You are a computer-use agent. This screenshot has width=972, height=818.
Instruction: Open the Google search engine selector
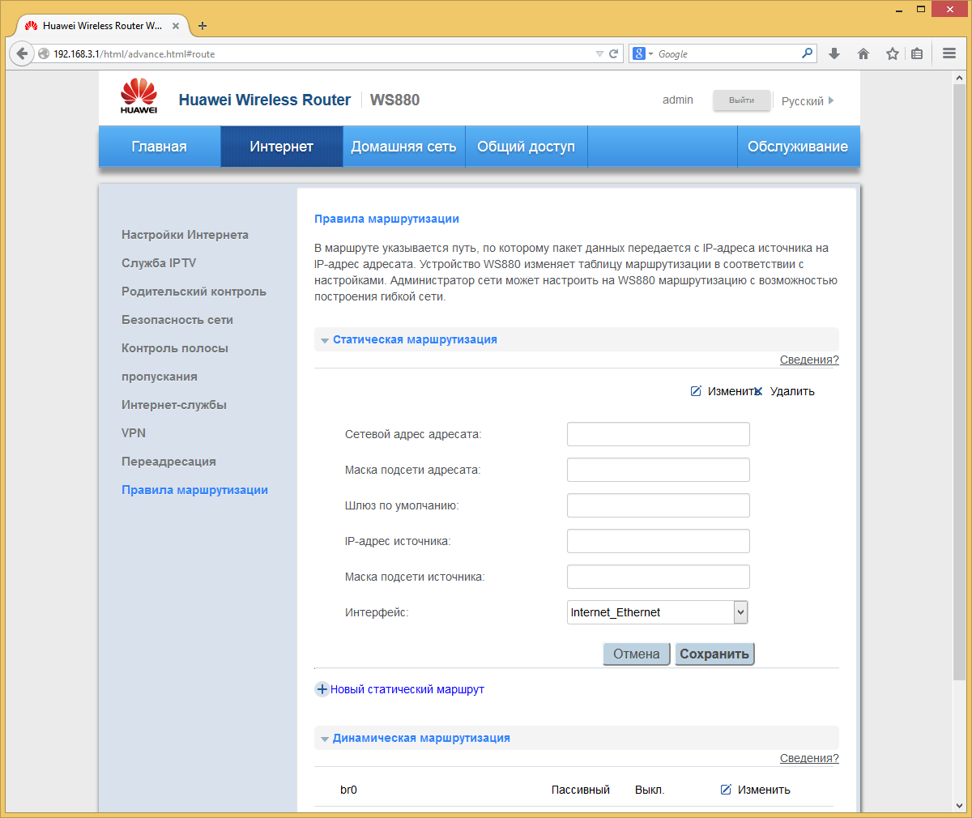point(643,53)
